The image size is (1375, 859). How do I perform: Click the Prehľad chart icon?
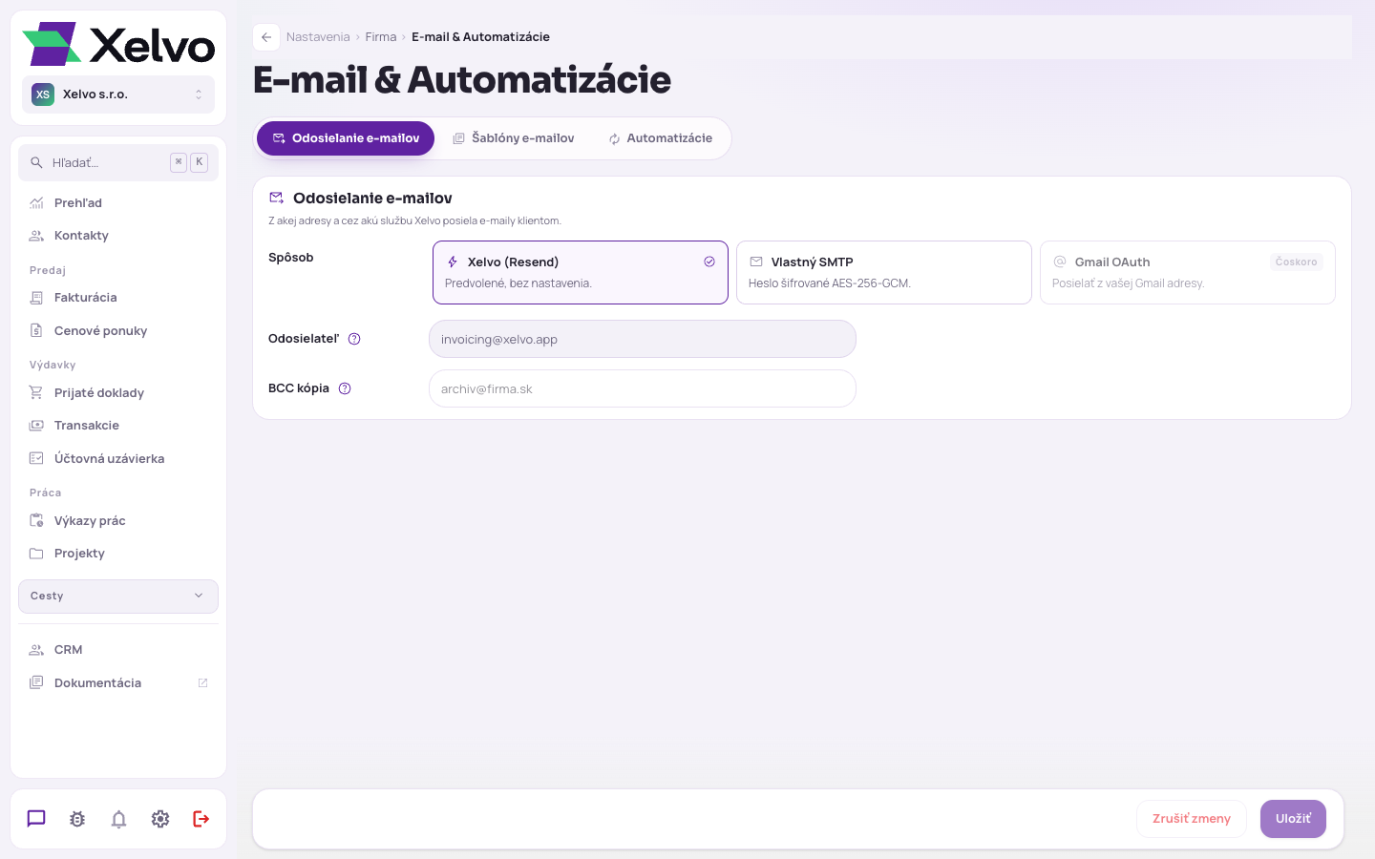tap(36, 202)
